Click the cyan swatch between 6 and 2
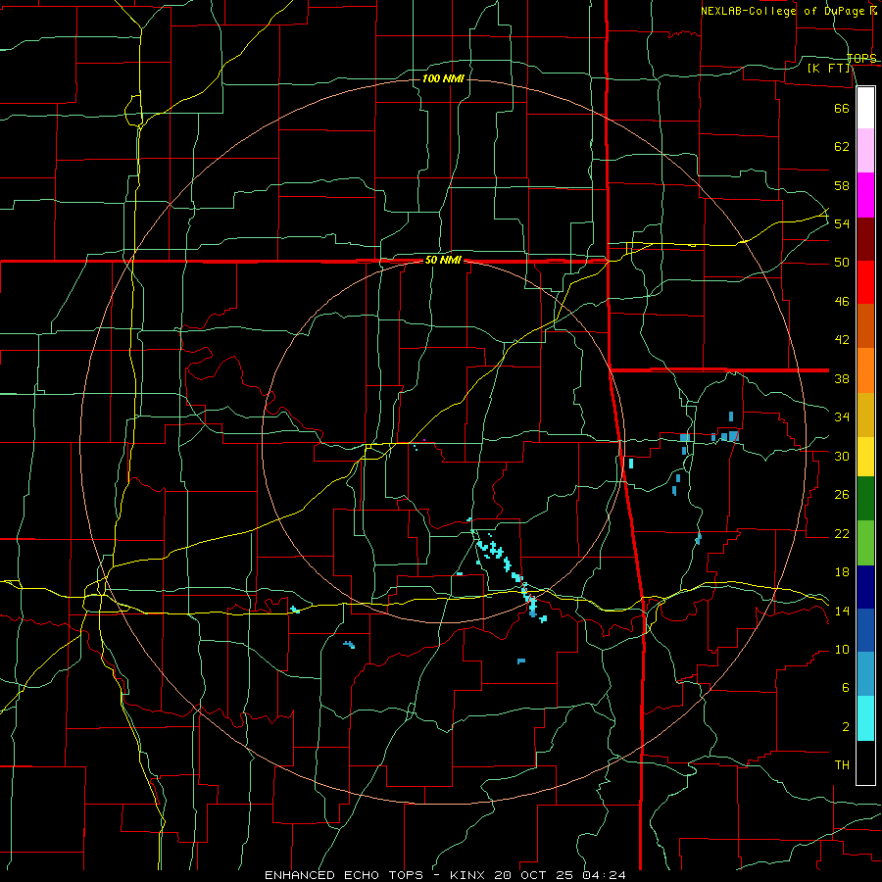Image resolution: width=882 pixels, height=882 pixels. point(865,718)
